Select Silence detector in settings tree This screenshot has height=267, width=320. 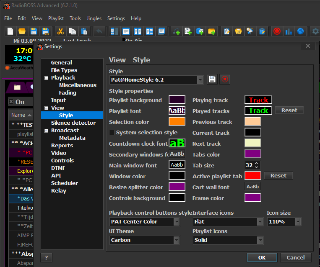click(x=73, y=123)
